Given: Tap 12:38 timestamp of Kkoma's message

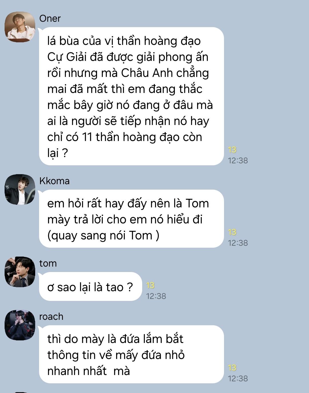Looking at the screenshot, I should coord(238,243).
